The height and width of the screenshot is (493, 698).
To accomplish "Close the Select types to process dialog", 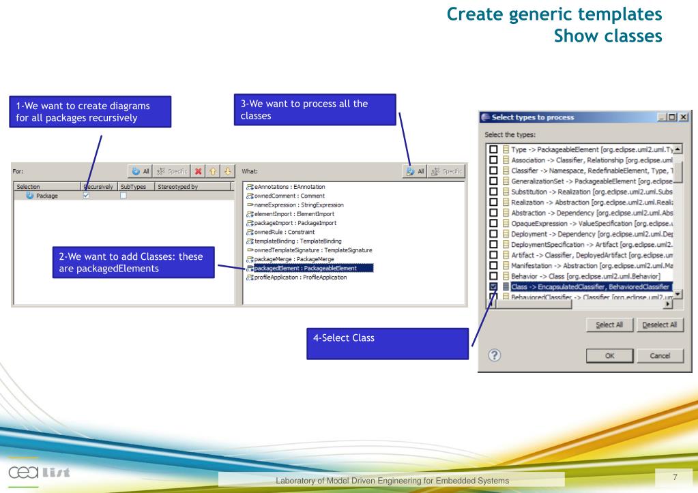I will point(684,117).
